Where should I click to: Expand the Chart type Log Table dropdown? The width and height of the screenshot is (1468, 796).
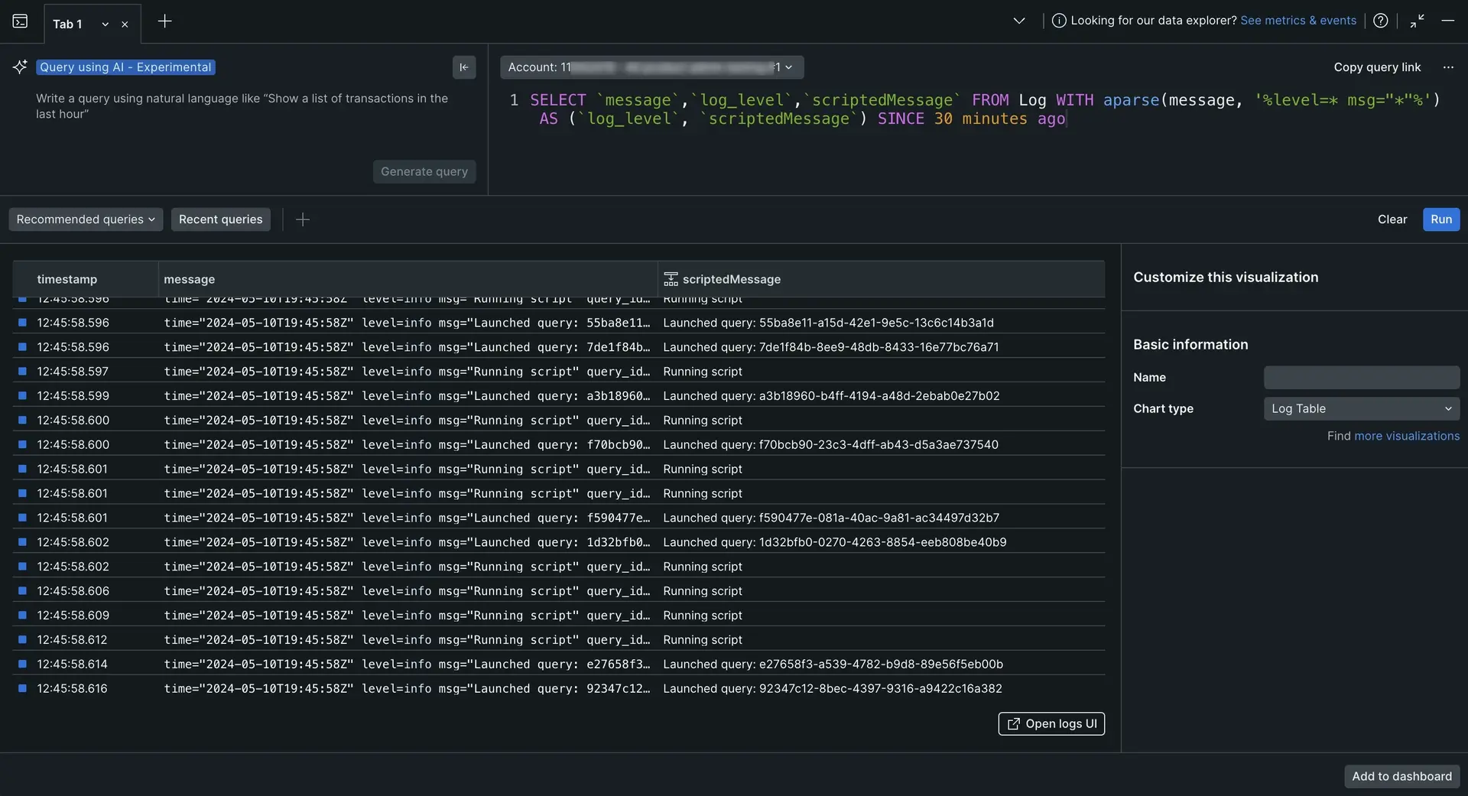pos(1361,409)
